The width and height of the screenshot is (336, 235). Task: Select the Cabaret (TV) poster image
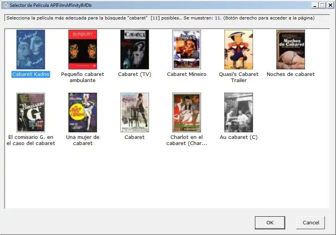(135, 49)
